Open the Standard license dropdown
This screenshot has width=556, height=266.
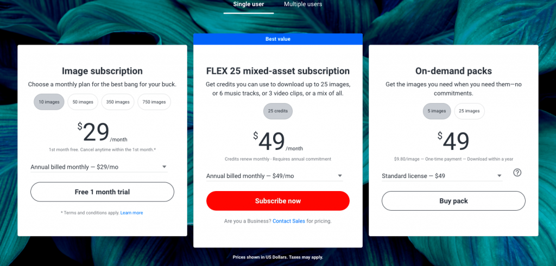(x=442, y=176)
